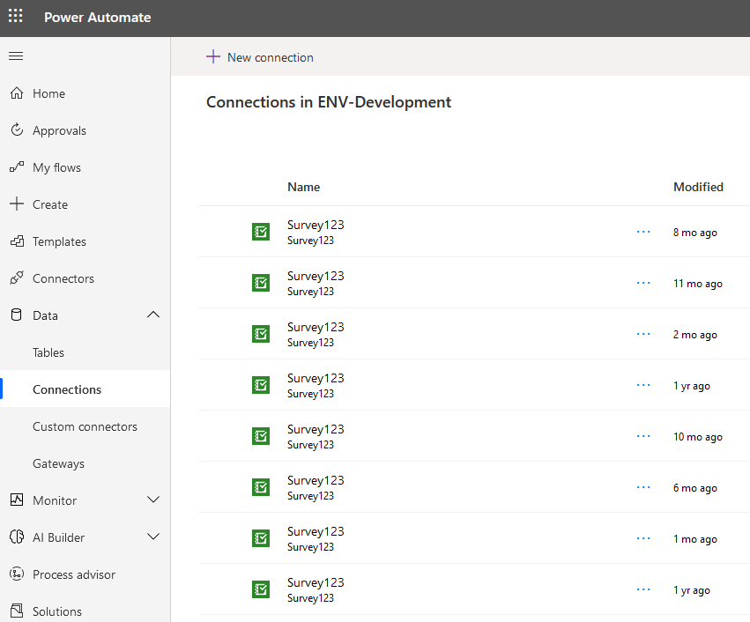Collapse the Data section chevron
The height and width of the screenshot is (622, 750).
[x=153, y=315]
